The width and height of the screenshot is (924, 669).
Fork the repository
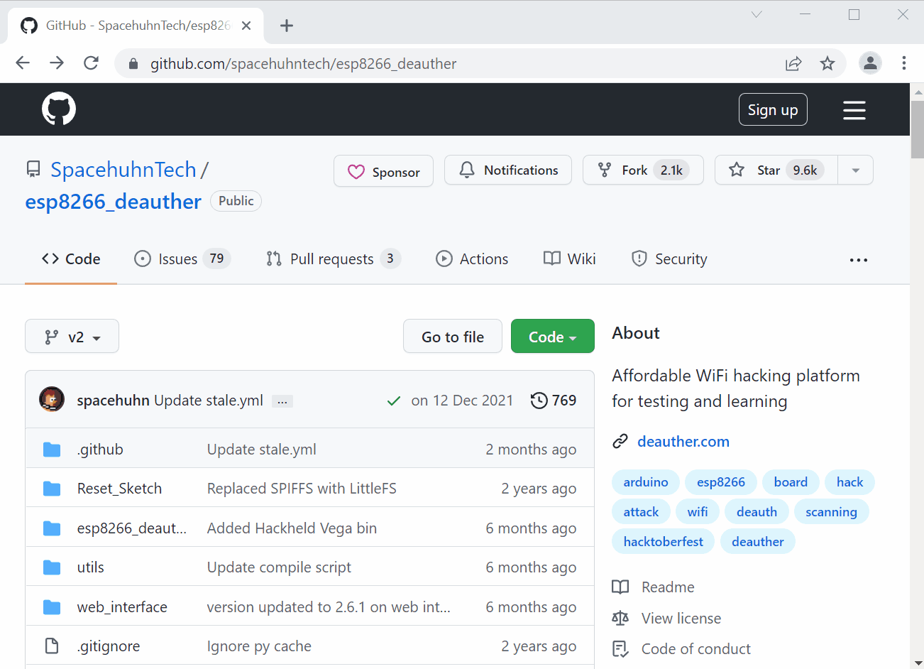tap(643, 170)
